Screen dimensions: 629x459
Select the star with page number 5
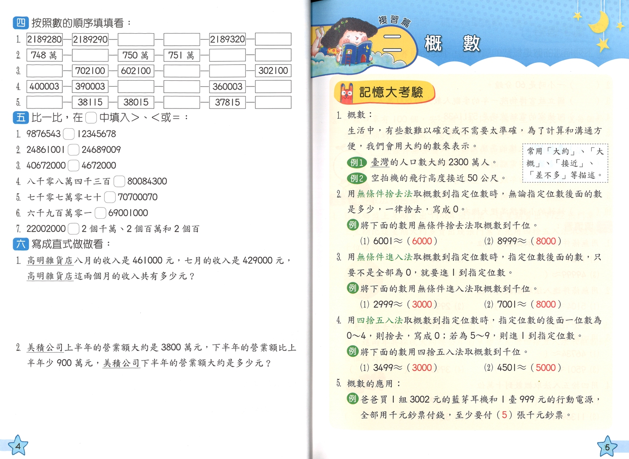point(607,446)
